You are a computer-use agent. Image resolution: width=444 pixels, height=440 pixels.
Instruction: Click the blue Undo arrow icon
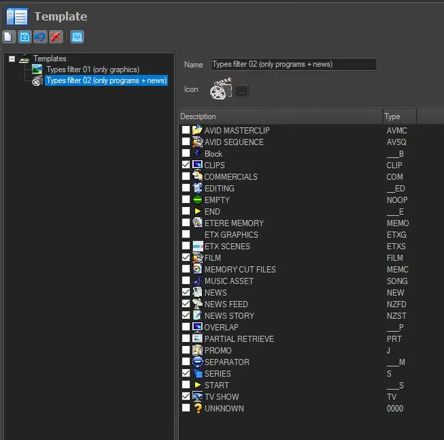click(x=39, y=37)
